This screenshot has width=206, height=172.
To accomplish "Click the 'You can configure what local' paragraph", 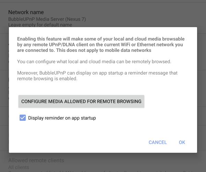I will [94, 61].
